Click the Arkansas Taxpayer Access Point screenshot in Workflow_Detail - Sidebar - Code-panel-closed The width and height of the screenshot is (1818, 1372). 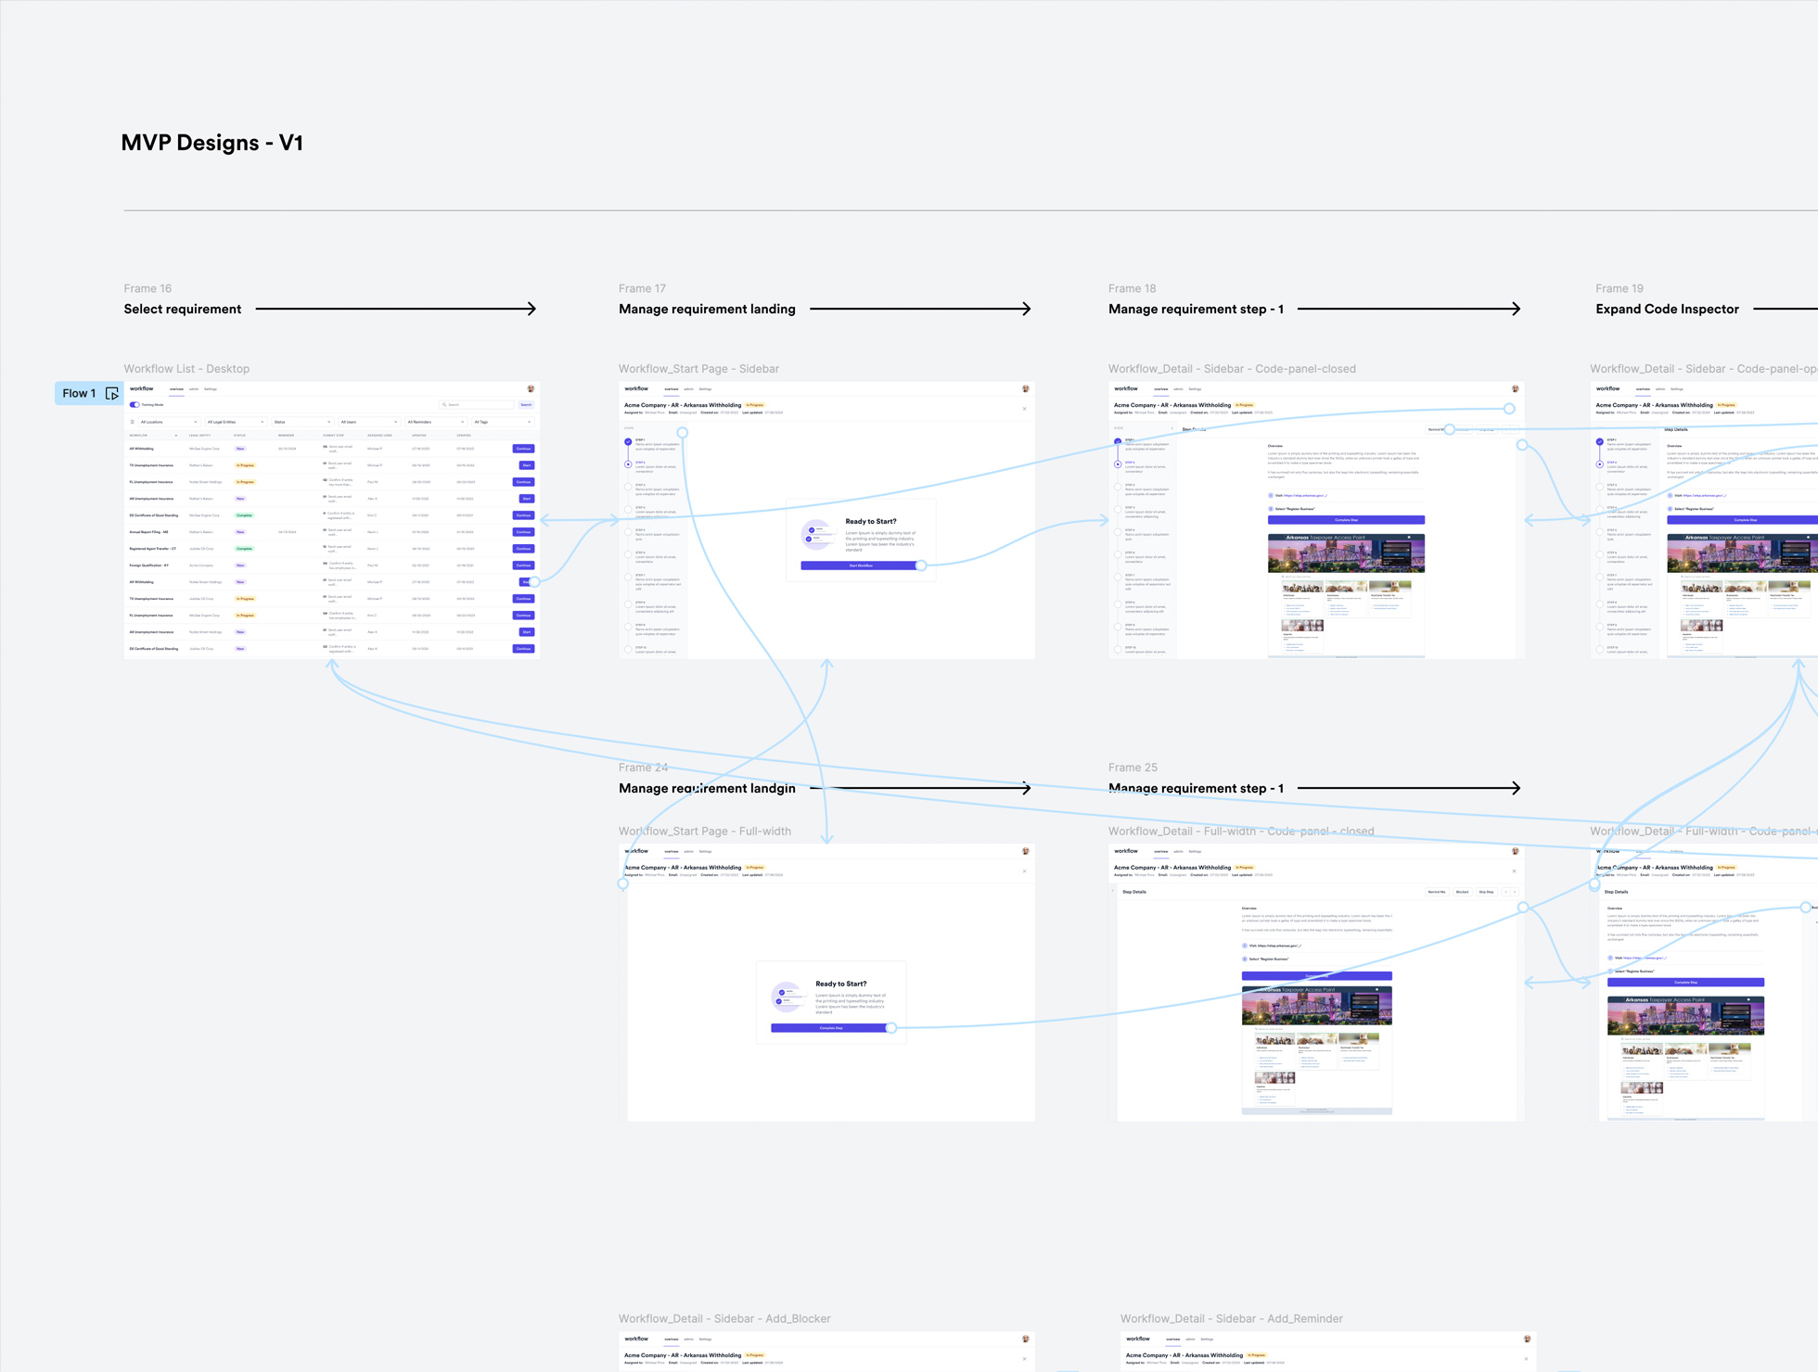pos(1345,553)
